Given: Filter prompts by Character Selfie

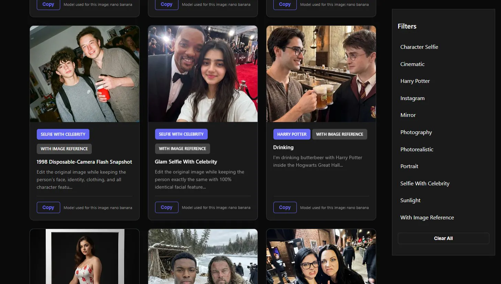Looking at the screenshot, I should (419, 47).
